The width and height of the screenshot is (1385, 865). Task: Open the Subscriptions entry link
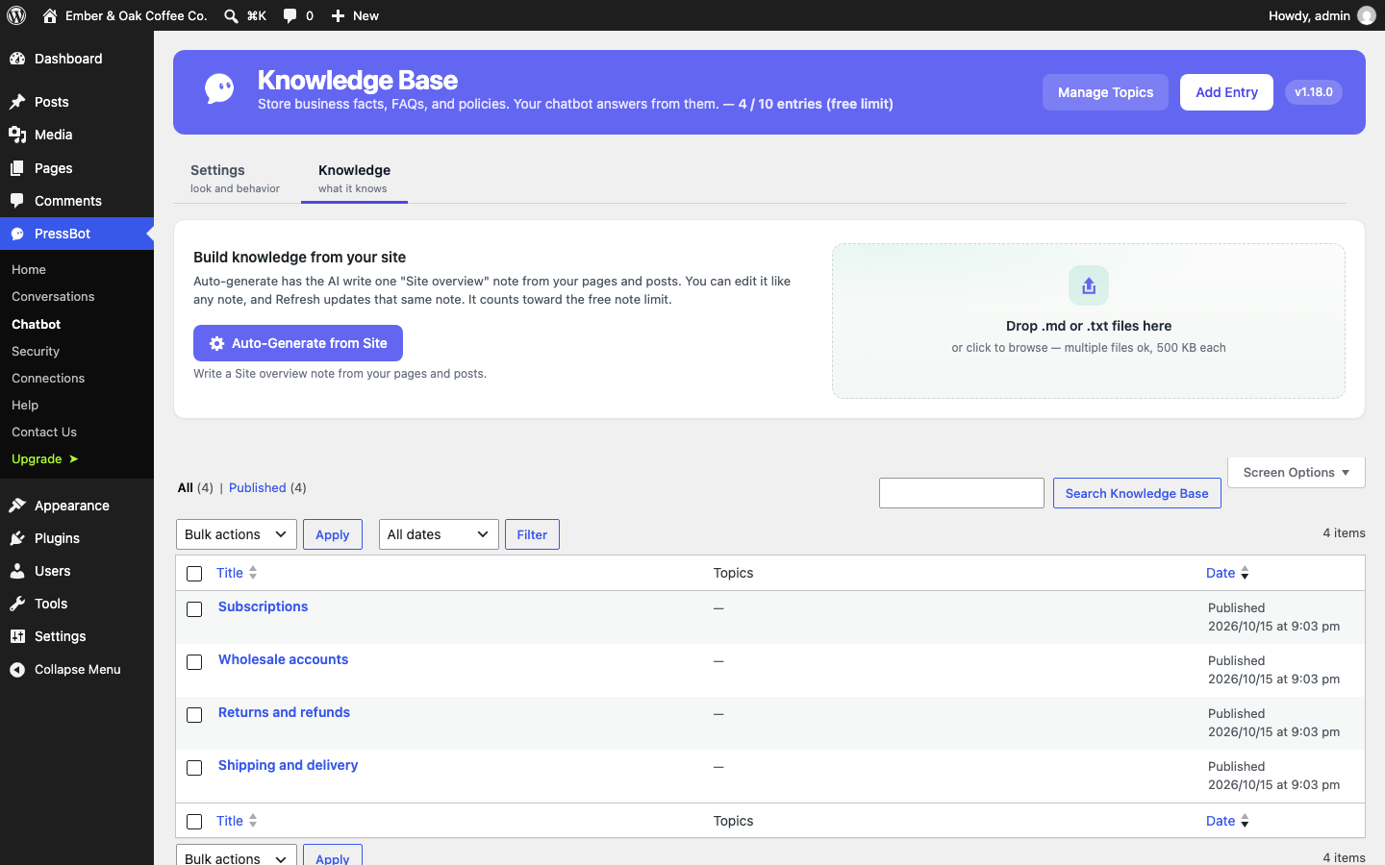point(263,606)
